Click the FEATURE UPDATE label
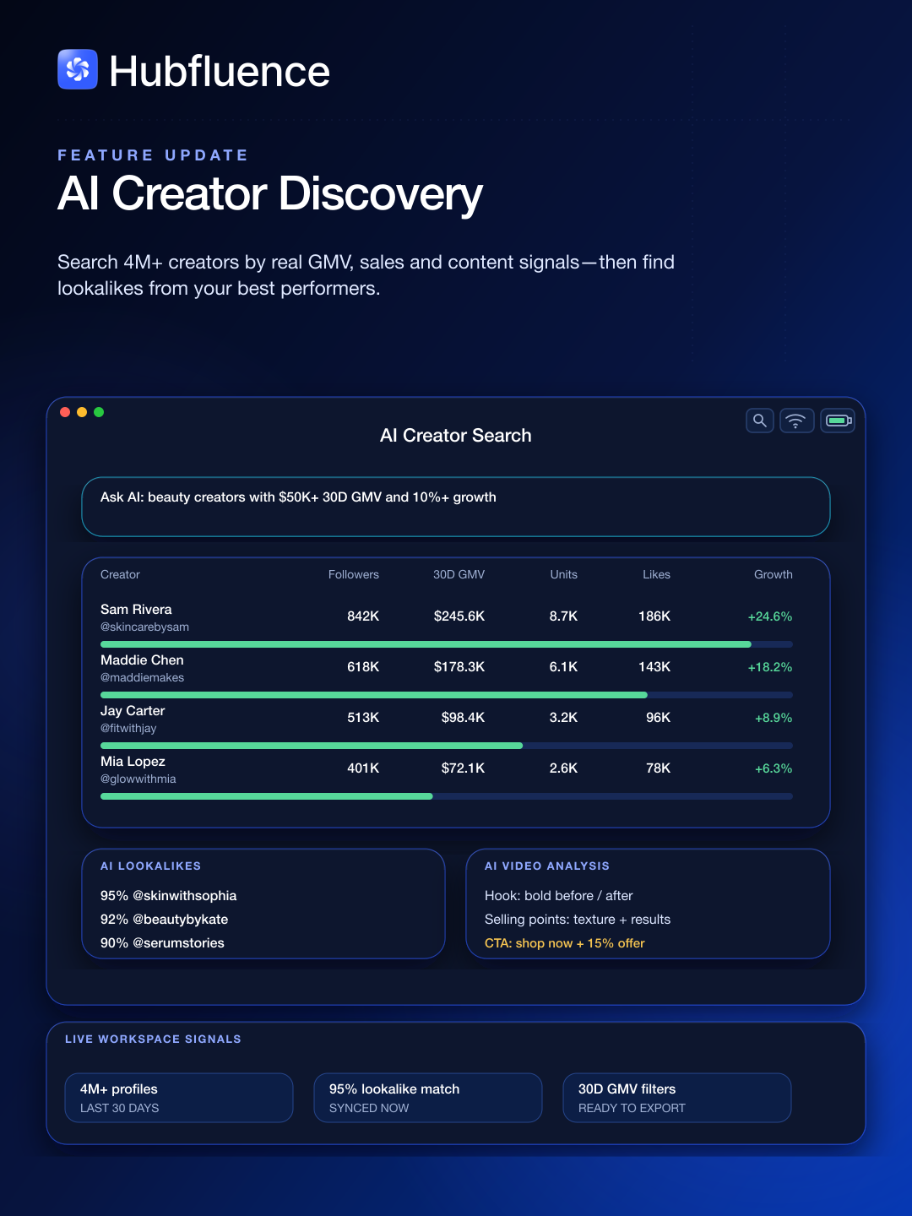 coord(153,155)
